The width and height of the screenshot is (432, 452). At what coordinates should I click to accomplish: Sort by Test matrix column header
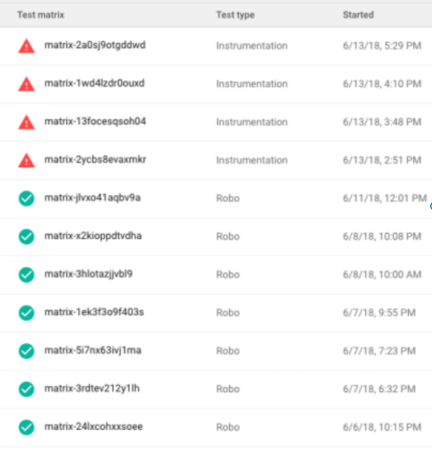tap(40, 15)
